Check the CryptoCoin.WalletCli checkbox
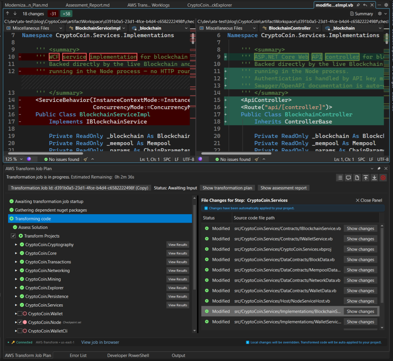The image size is (393, 361). [x=20, y=331]
